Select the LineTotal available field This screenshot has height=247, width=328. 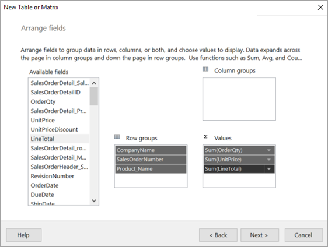coord(60,139)
